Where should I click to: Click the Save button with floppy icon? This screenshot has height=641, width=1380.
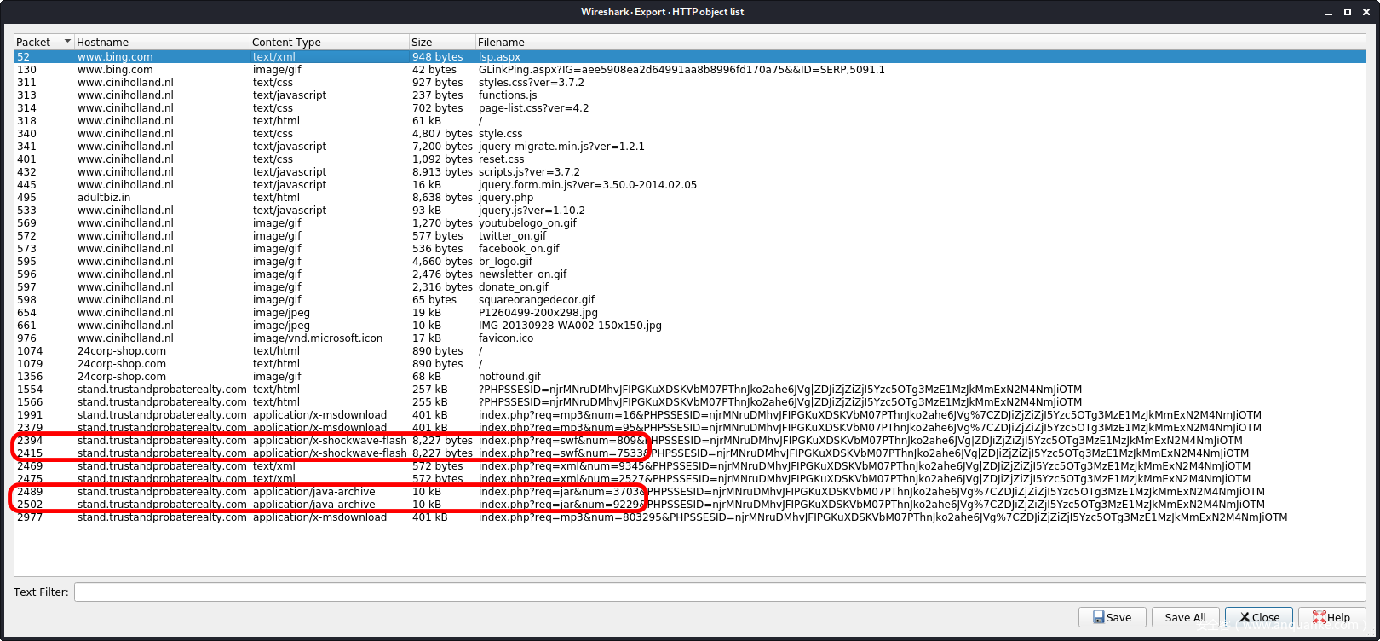1111,617
